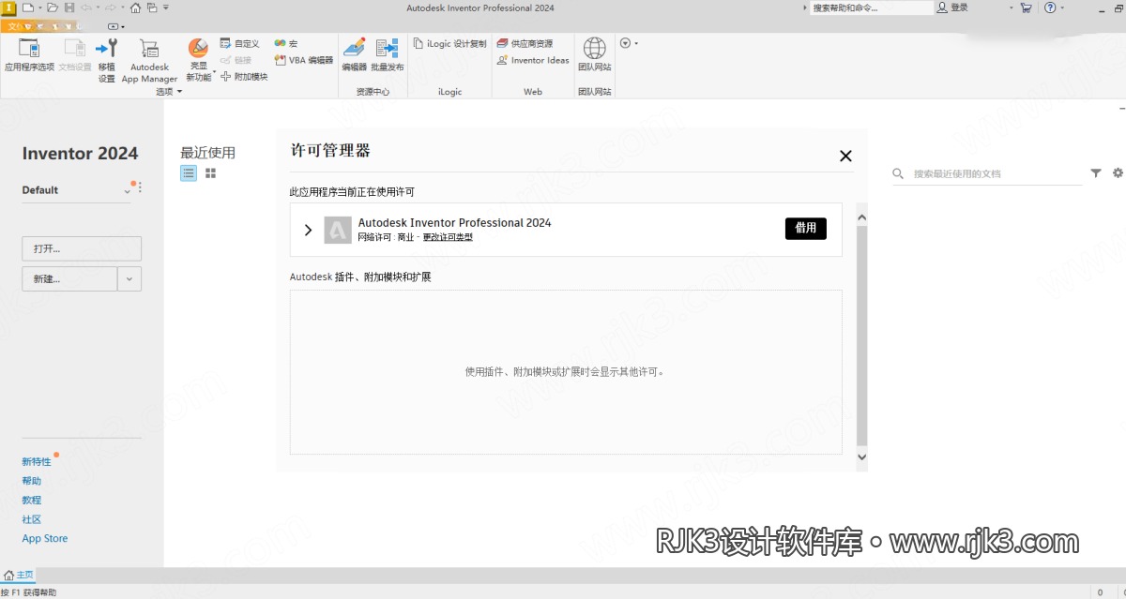The image size is (1126, 599).
Task: Open the filter funnel for recent documents
Action: (1096, 173)
